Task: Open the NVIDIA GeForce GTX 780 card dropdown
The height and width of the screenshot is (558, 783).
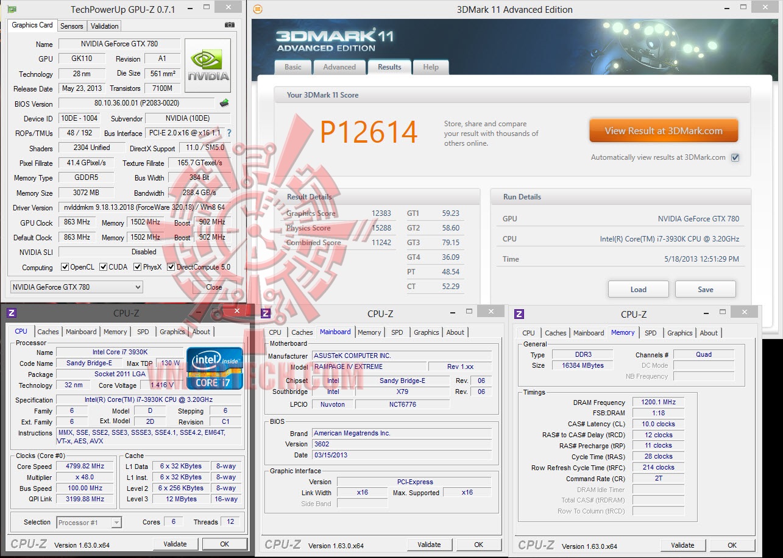Action: pyautogui.click(x=77, y=287)
